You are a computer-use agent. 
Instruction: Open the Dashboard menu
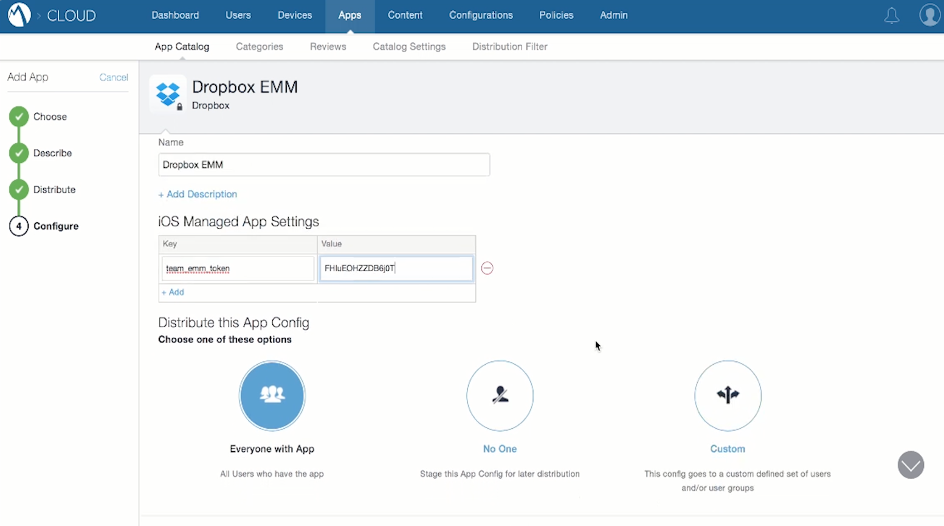[x=175, y=15]
